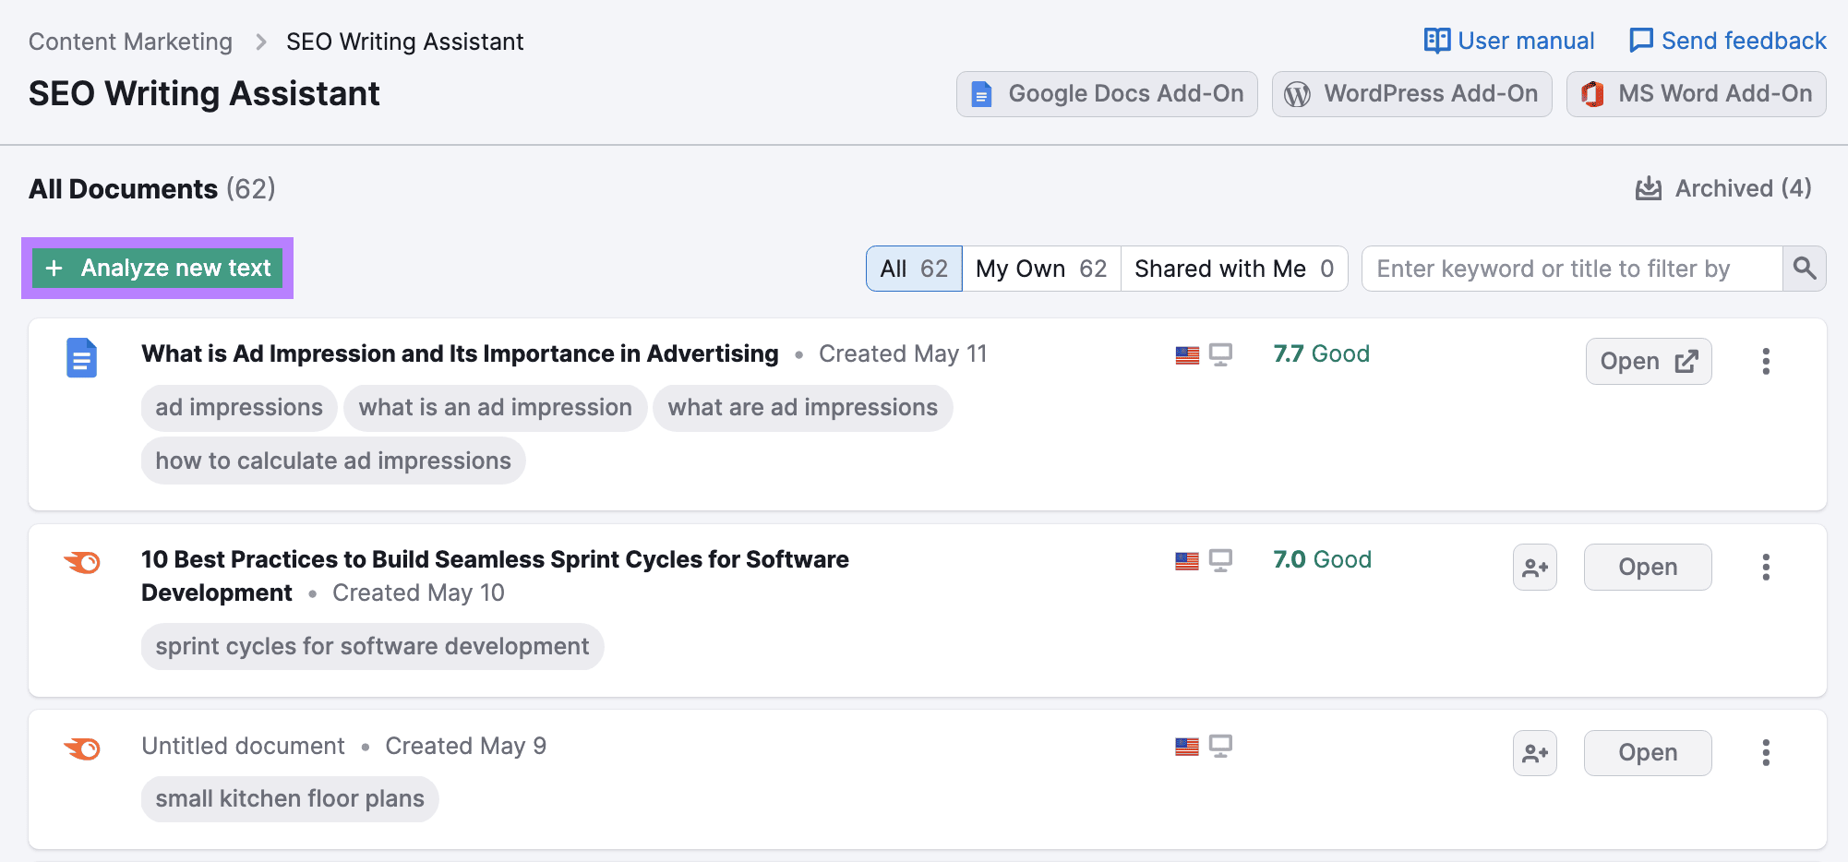Select the All 62 filter tab
The height and width of the screenshot is (862, 1848).
(913, 269)
